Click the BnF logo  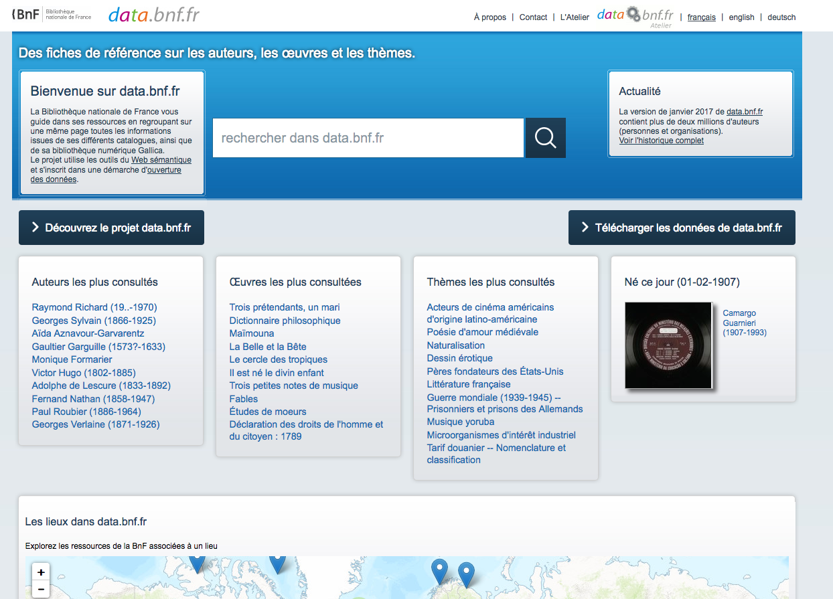(x=52, y=14)
